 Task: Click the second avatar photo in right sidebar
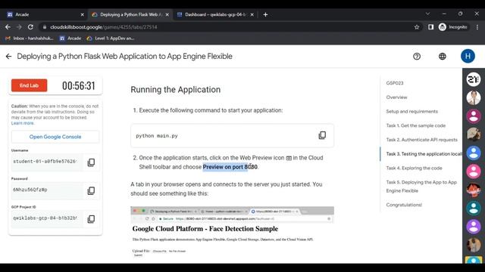(474, 97)
